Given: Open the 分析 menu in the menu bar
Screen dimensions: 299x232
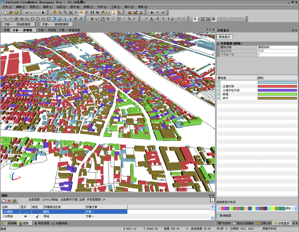Looking at the screenshot, I should point(101,7).
